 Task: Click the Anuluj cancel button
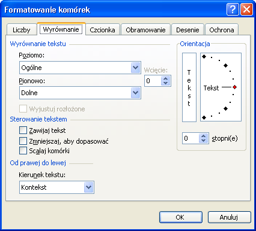click(230, 217)
